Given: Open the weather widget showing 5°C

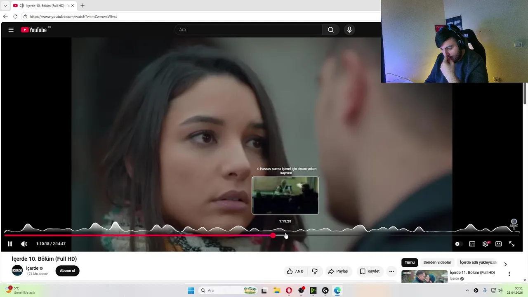Looking at the screenshot, I should pyautogui.click(x=20, y=290).
